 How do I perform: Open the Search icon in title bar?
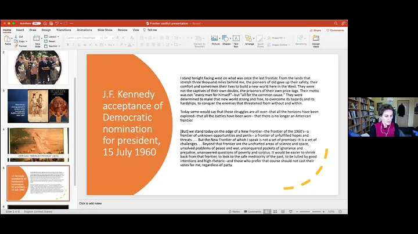tap(336, 23)
